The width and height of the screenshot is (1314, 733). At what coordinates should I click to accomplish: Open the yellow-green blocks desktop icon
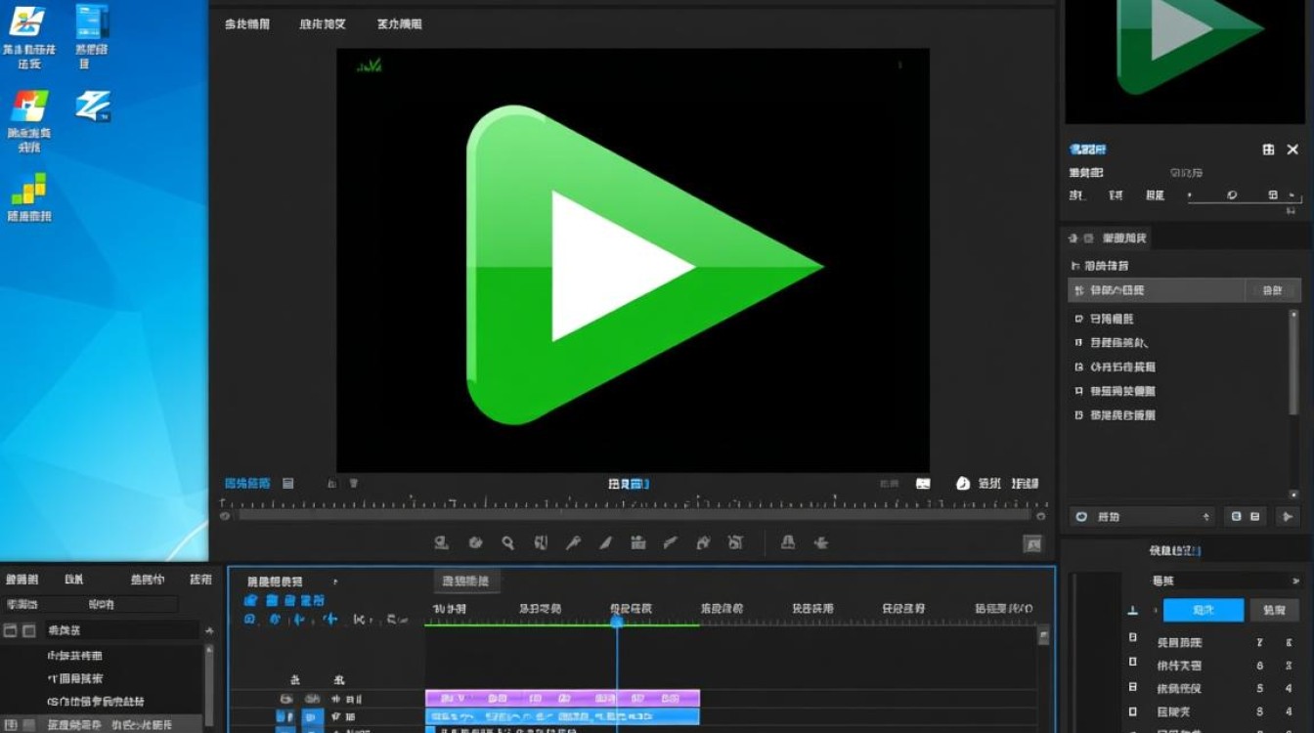pyautogui.click(x=28, y=189)
